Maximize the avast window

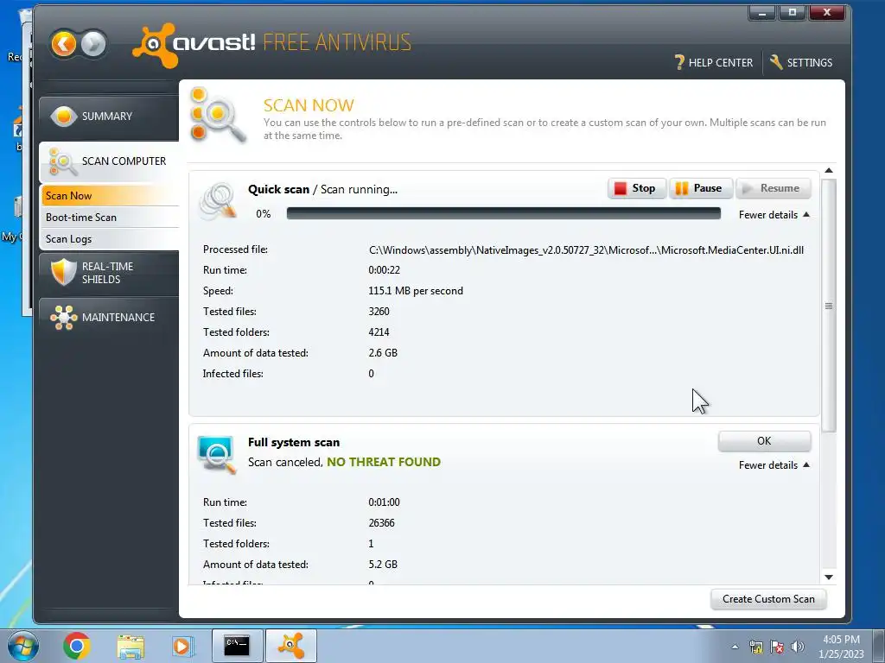click(793, 12)
